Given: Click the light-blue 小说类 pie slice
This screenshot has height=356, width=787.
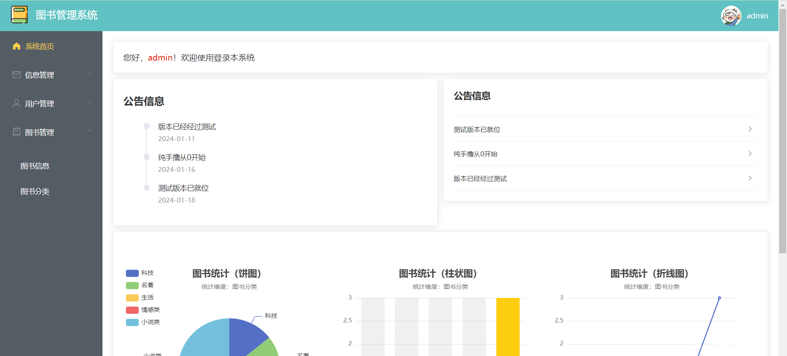Looking at the screenshot, I should click(209, 340).
